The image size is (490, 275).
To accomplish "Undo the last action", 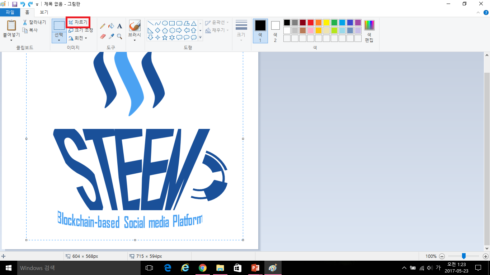I will tap(23, 4).
